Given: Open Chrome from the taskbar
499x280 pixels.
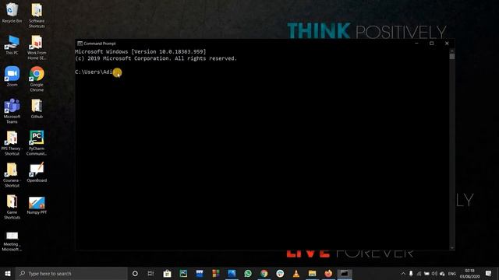Looking at the screenshot, I should point(264,273).
